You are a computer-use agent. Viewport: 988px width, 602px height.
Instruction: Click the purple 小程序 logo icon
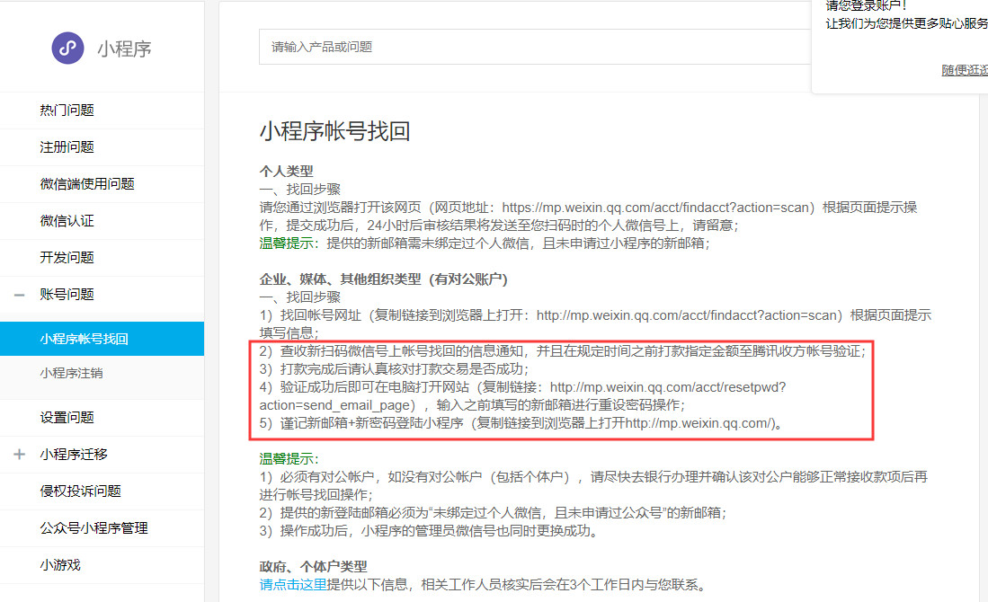click(67, 48)
